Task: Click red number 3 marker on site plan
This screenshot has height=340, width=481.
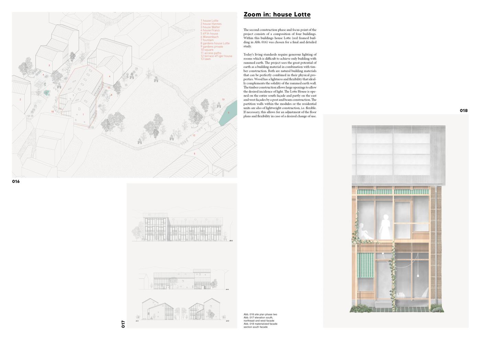Action: pos(49,65)
